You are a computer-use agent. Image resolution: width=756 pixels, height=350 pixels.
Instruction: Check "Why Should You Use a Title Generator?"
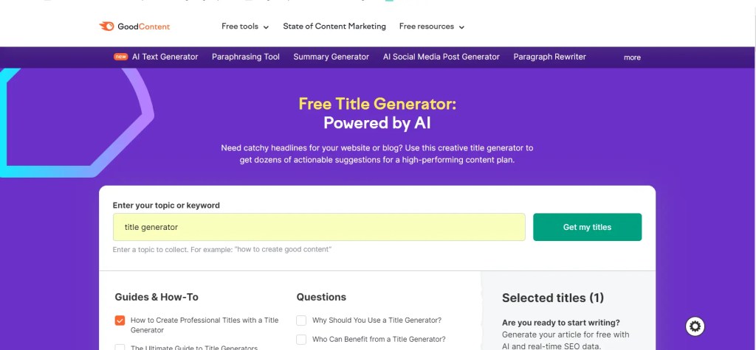click(x=301, y=321)
